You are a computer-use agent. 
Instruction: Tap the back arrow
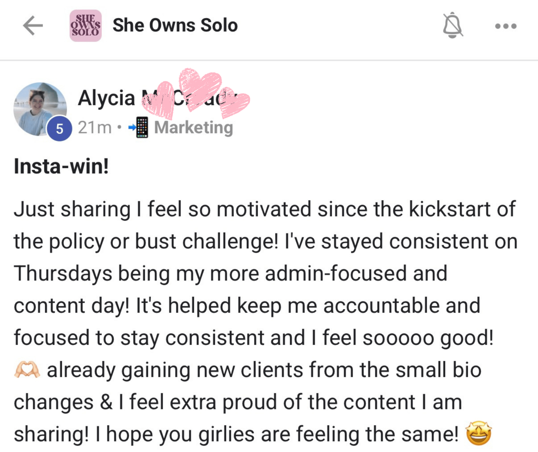coord(33,25)
